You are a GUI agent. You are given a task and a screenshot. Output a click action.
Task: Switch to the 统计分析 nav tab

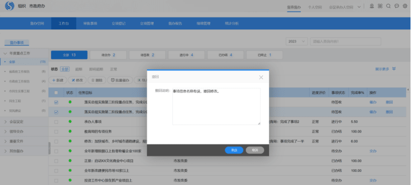232,23
